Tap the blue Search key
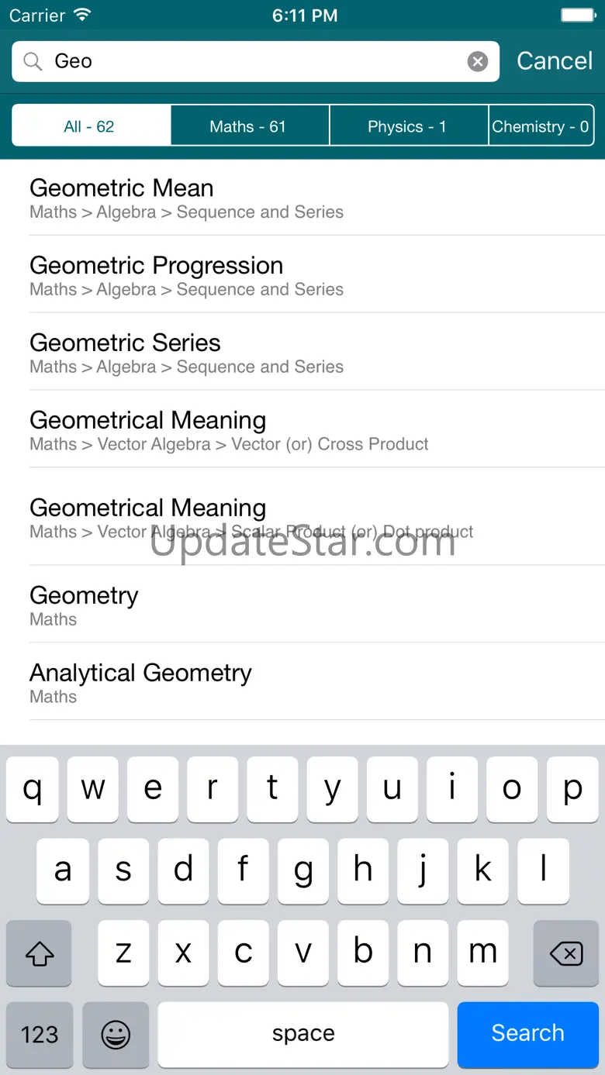 click(x=527, y=1034)
